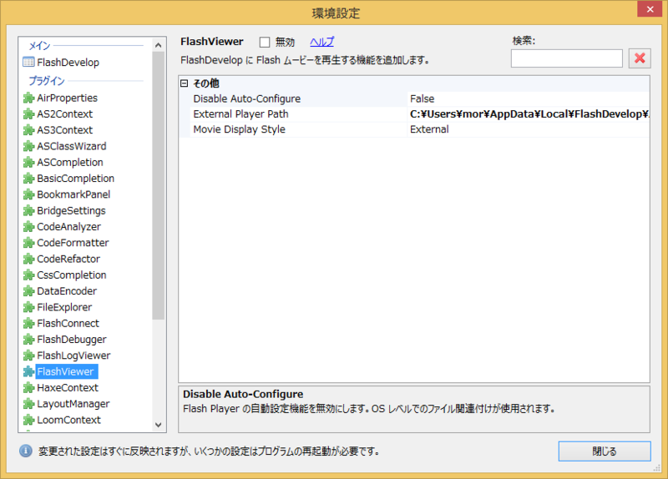Click the ASClassWizard plugin icon
The image size is (668, 479).
click(x=28, y=146)
